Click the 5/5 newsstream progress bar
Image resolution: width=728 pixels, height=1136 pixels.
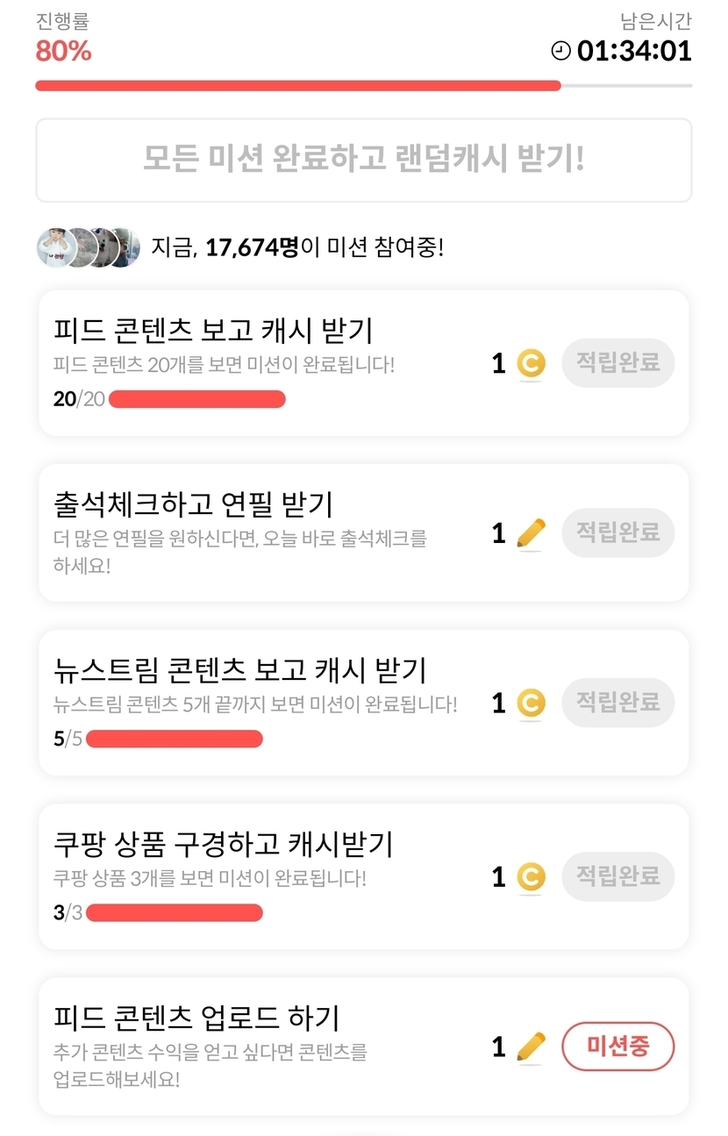point(175,739)
